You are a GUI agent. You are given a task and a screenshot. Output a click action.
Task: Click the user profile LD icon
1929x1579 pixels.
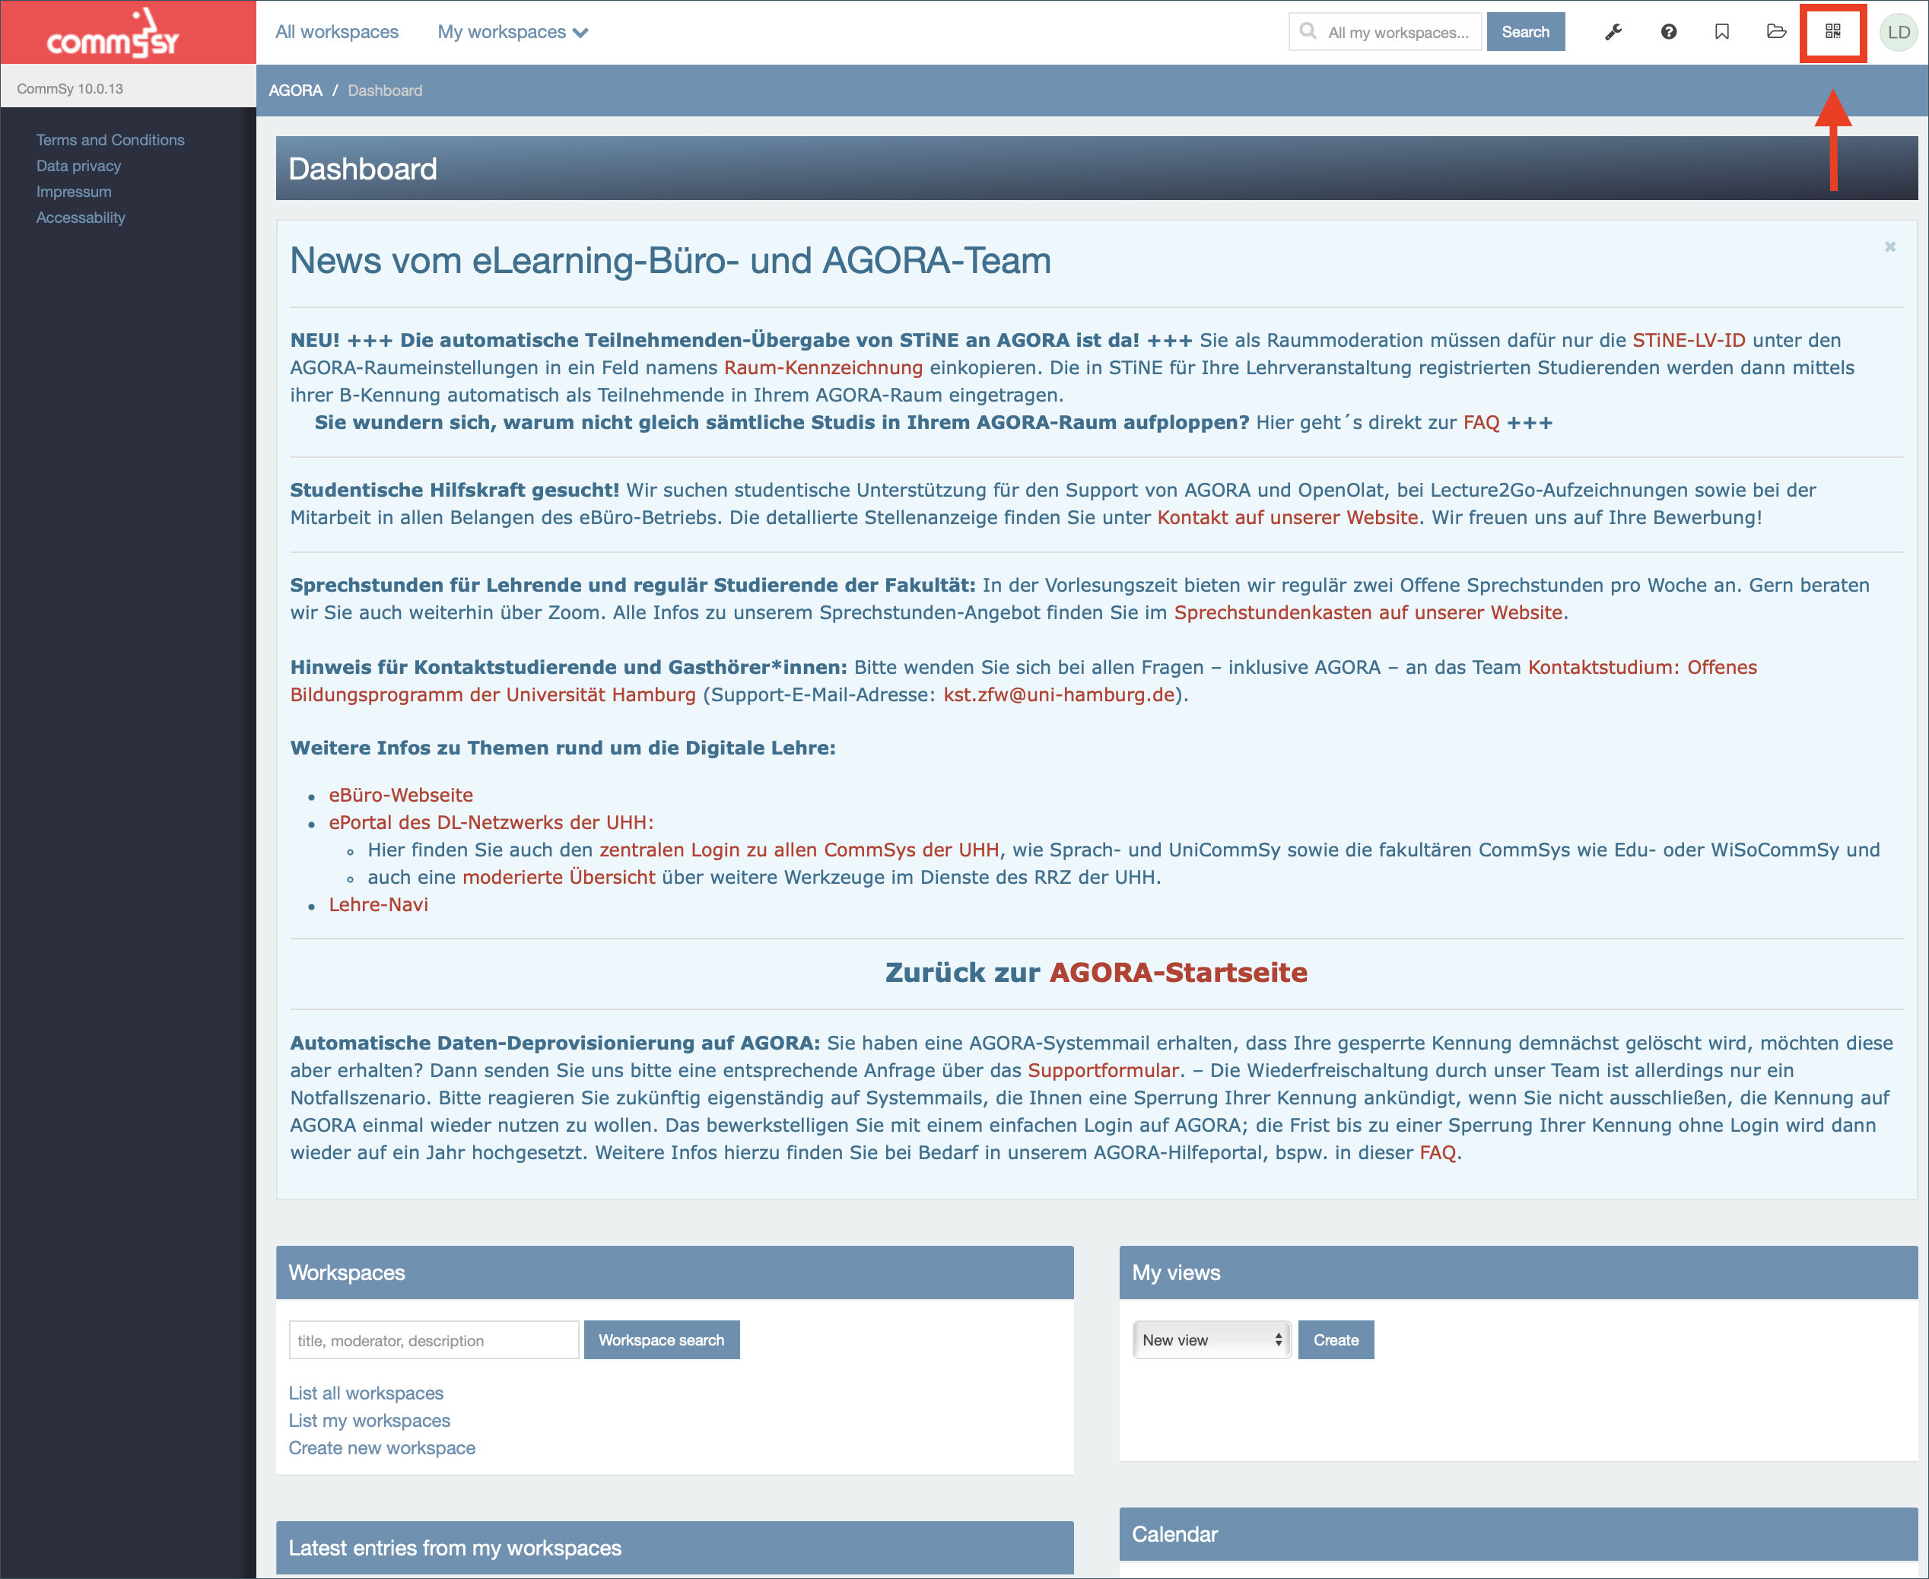point(1897,32)
